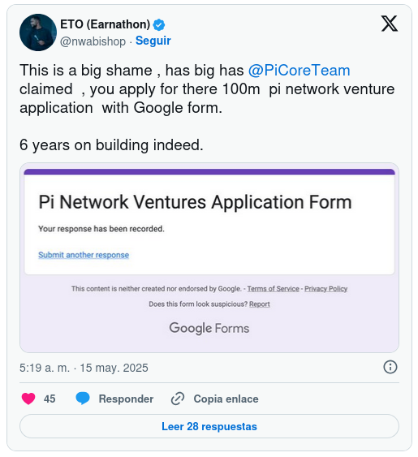418x457 pixels.
Task: Open the @PiCoreTeam mention
Action: click(299, 71)
